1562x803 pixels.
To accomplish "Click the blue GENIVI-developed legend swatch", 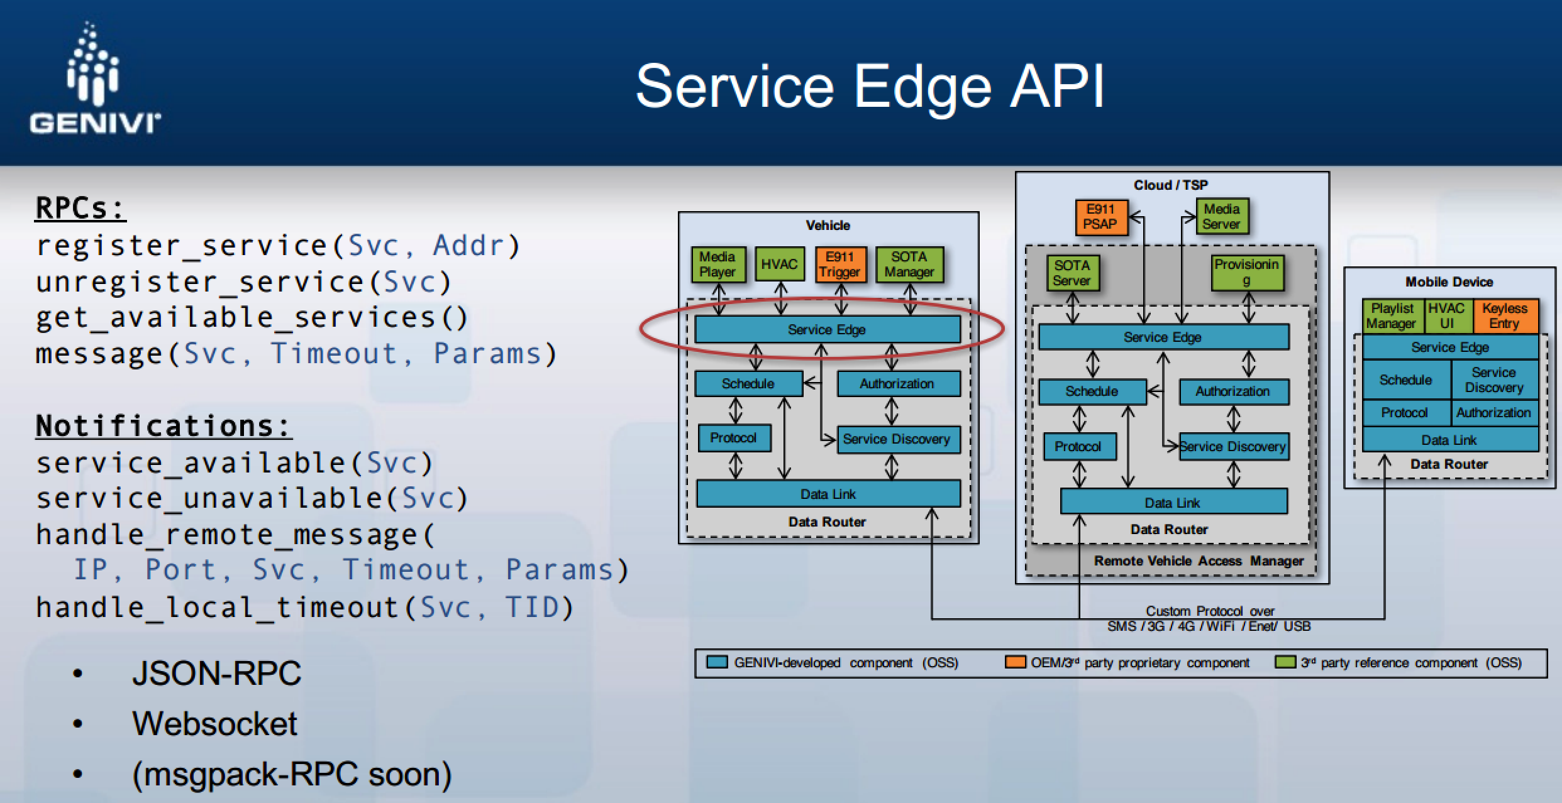I will pos(717,662).
